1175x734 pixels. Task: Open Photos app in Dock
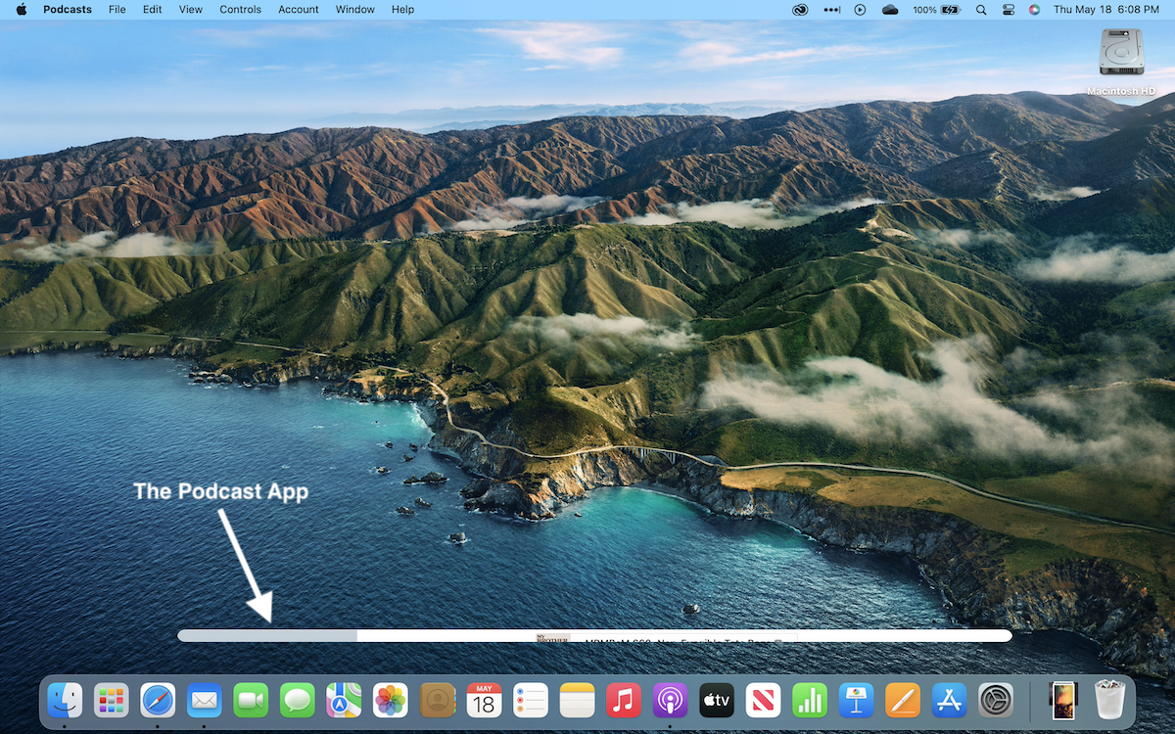[391, 701]
